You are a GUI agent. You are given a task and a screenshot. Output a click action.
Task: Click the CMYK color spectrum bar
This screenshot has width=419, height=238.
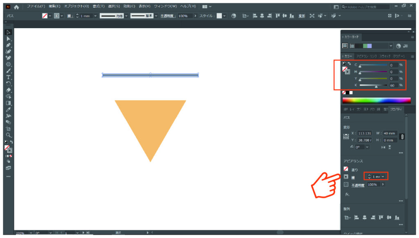point(376,100)
